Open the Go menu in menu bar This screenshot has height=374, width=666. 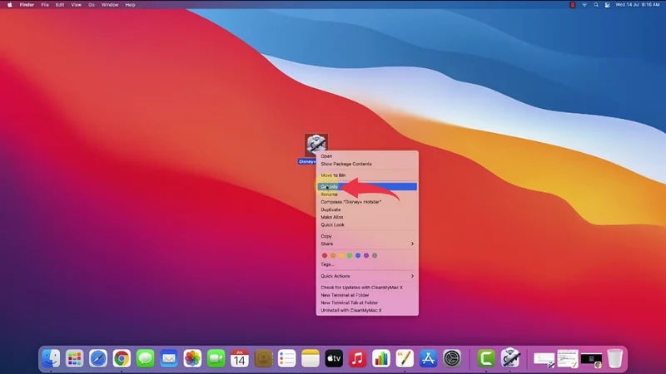coord(92,5)
